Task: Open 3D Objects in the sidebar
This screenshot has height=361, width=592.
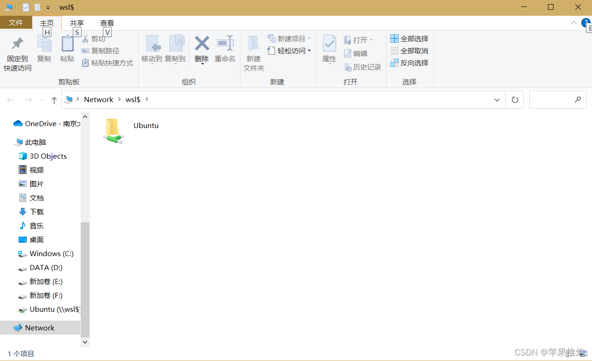Action: click(x=43, y=156)
